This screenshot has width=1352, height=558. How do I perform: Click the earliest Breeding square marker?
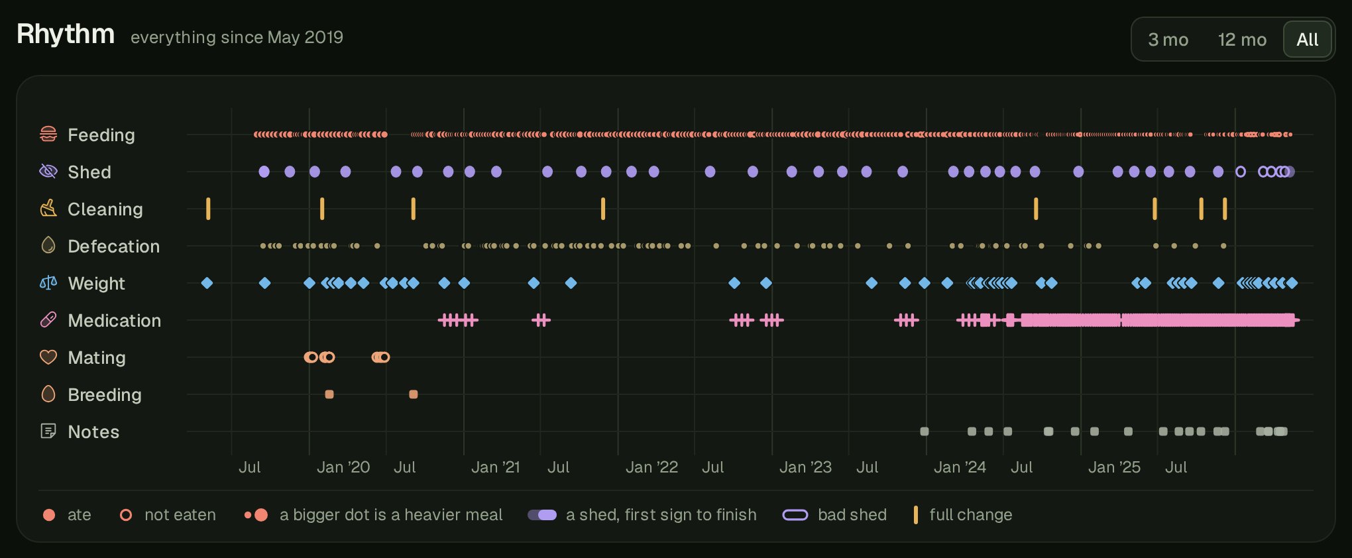pyautogui.click(x=329, y=394)
